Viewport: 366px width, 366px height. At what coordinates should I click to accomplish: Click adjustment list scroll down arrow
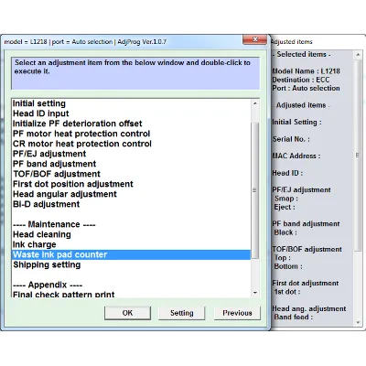coord(255,293)
